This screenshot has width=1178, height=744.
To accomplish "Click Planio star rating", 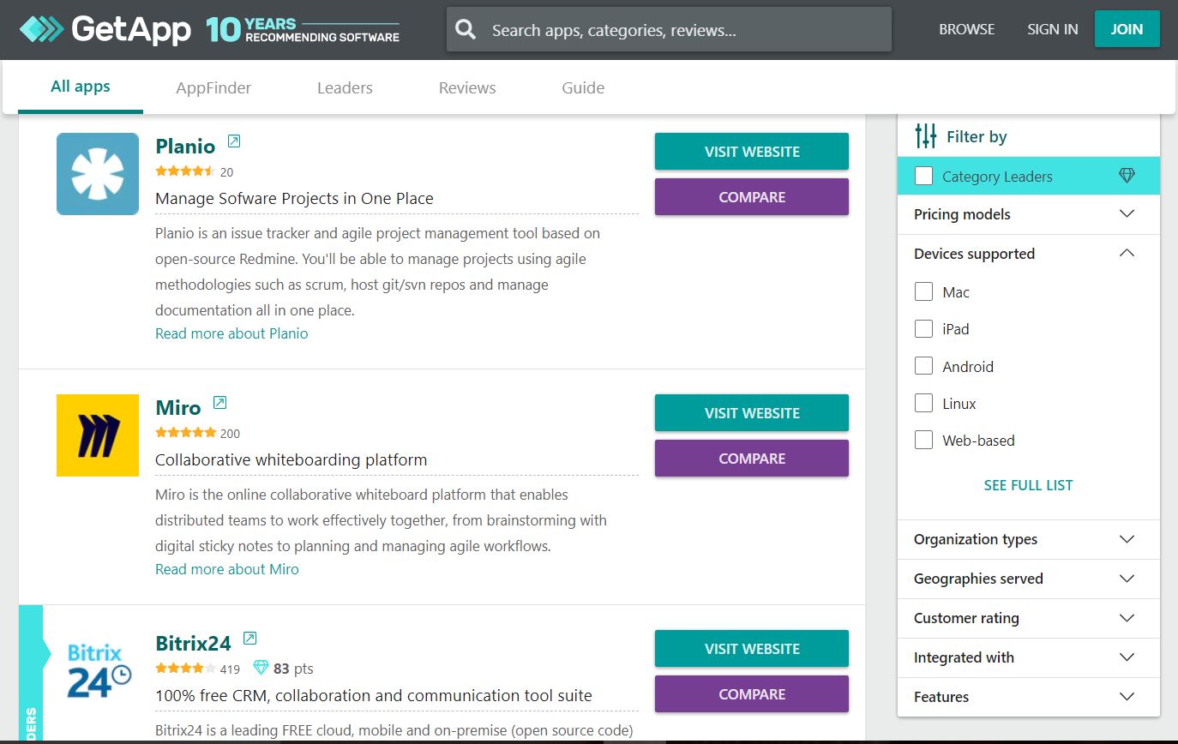I will click(x=185, y=171).
